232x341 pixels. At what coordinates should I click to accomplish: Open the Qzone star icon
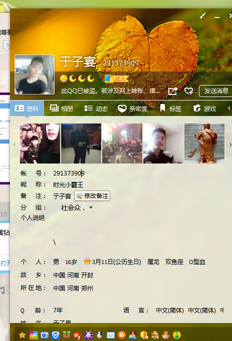click(x=22, y=335)
